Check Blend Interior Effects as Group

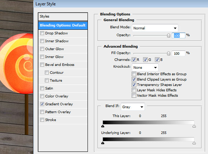[x=134, y=74]
